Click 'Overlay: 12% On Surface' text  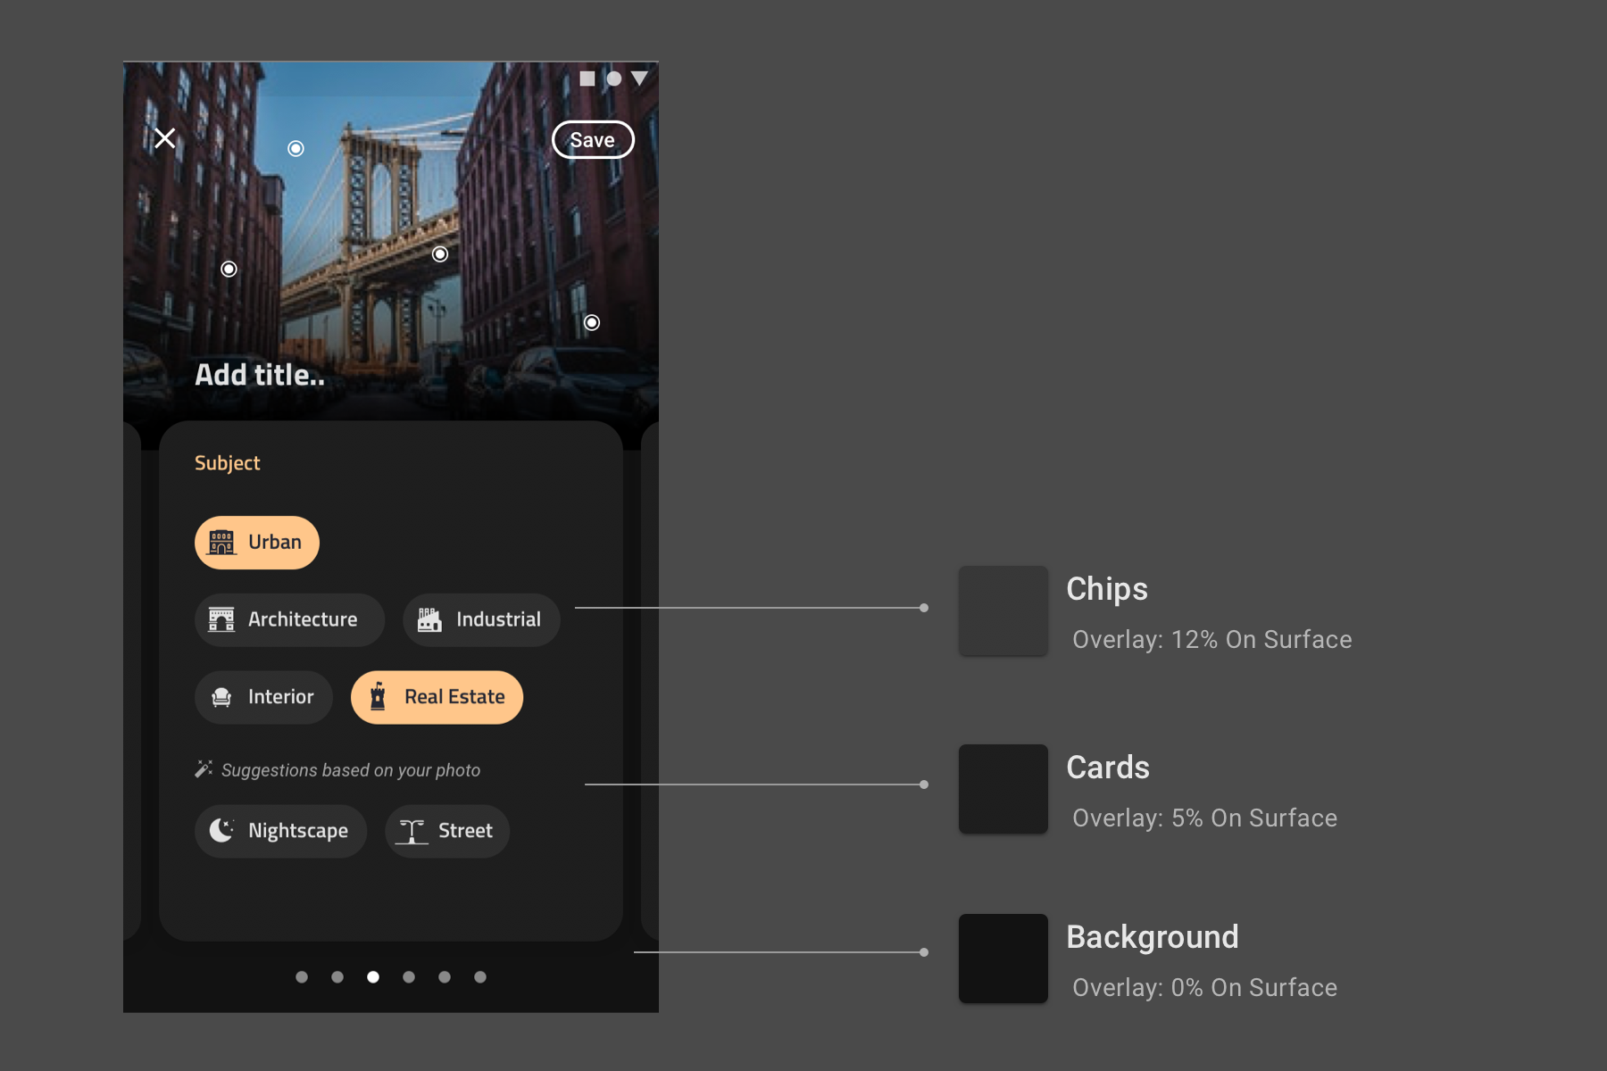[1212, 639]
